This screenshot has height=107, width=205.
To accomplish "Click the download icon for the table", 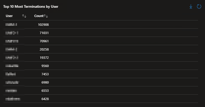I will pos(191,6).
